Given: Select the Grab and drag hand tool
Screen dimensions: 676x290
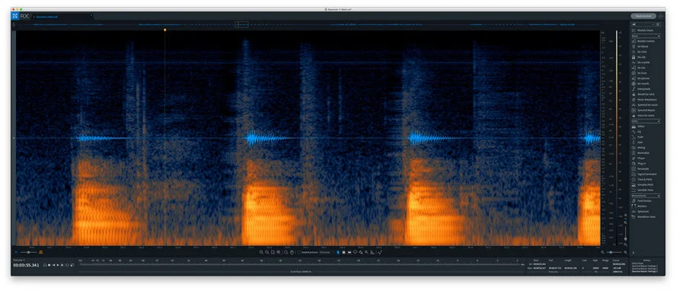Looking at the screenshot, I should (292, 252).
